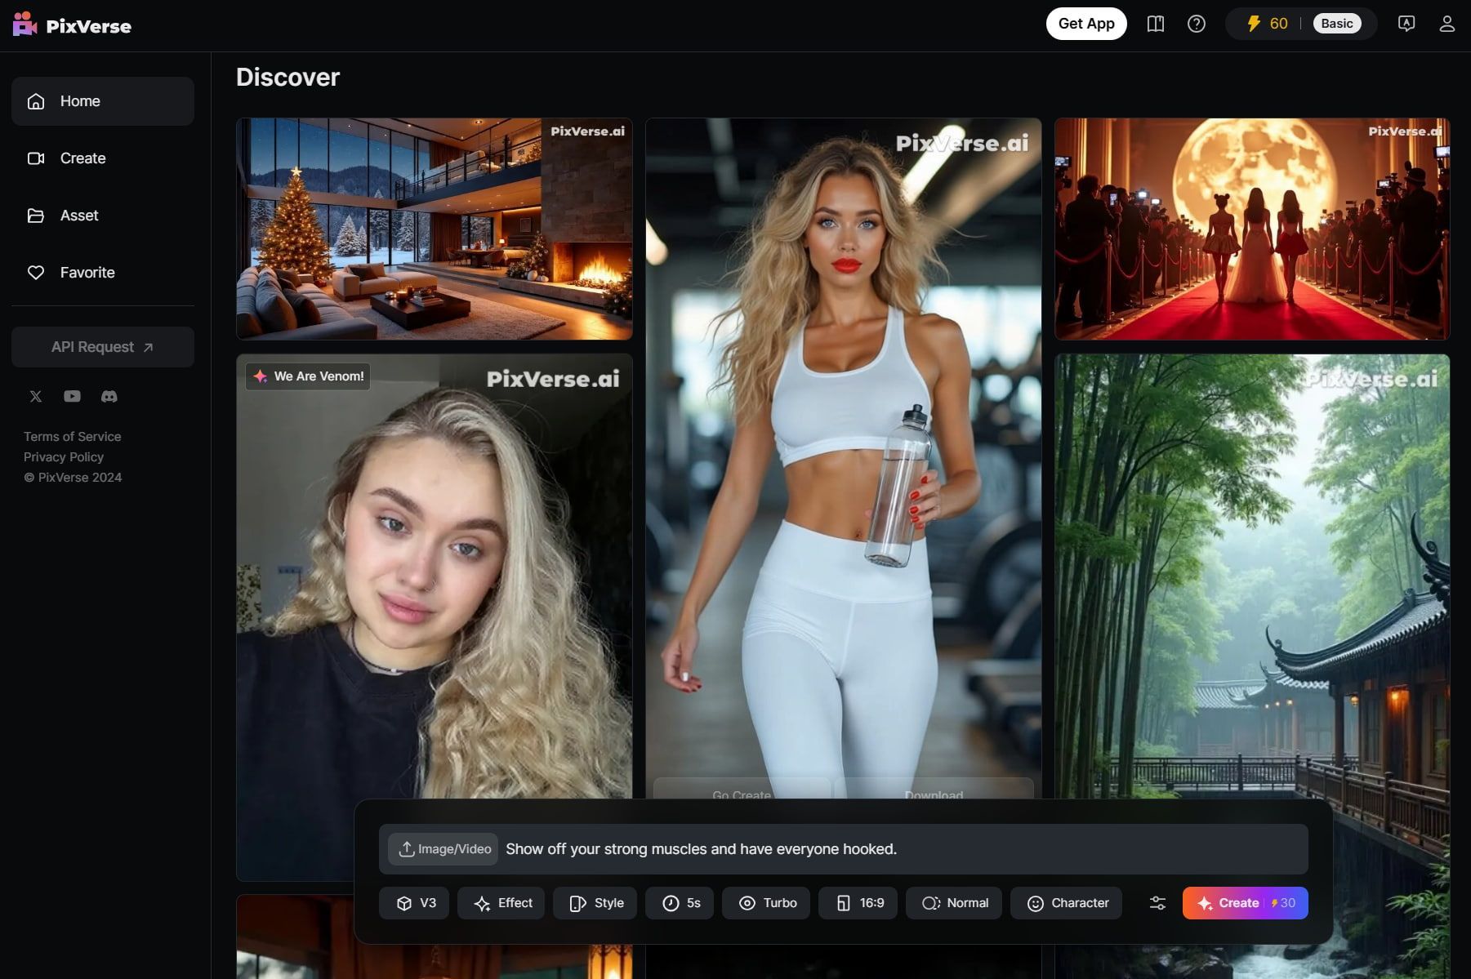Open the Terms of Service link
This screenshot has width=1471, height=979.
pos(72,436)
